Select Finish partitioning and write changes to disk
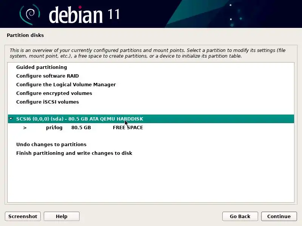302x226 pixels. pos(74,153)
